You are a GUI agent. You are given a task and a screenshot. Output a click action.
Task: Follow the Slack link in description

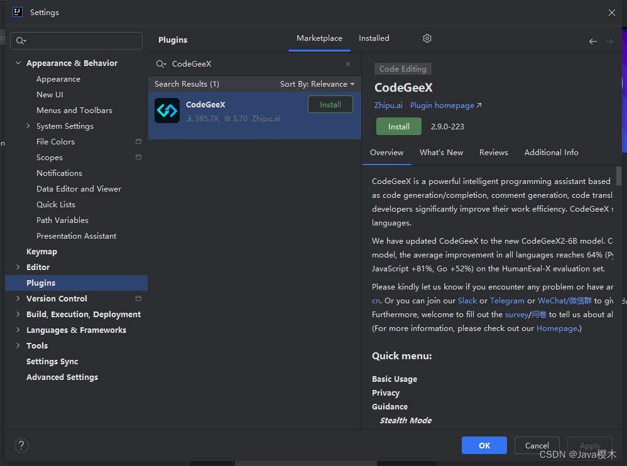coord(467,301)
